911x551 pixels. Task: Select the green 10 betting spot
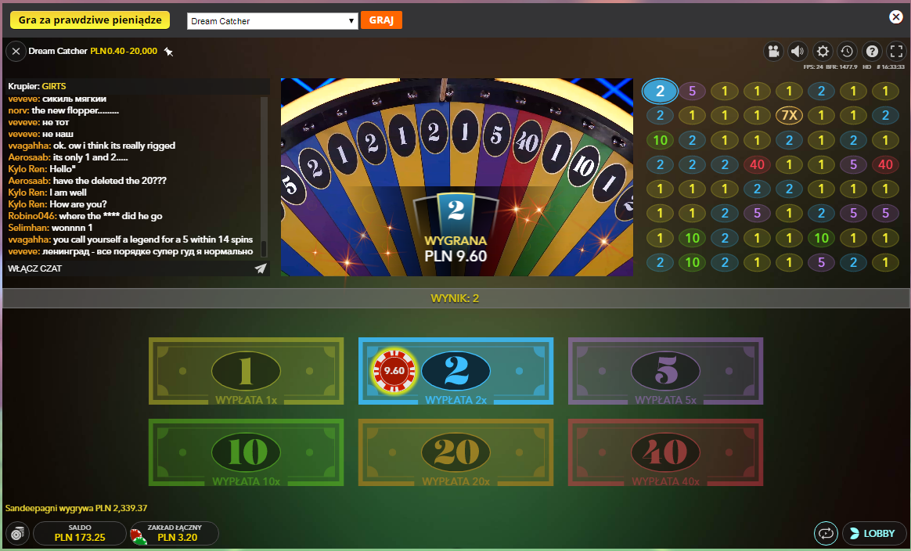246,452
